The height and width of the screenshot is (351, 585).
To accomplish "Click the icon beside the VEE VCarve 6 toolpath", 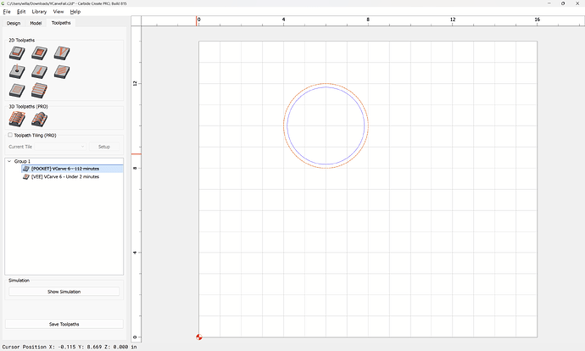I will coord(26,177).
